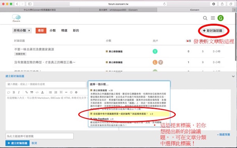Image resolution: width=237 pixels, height=148 pixels.
Task: Open the hamburger site menu
Action: click(213, 18)
